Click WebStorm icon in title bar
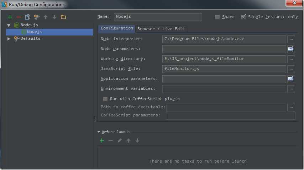 point(4,5)
